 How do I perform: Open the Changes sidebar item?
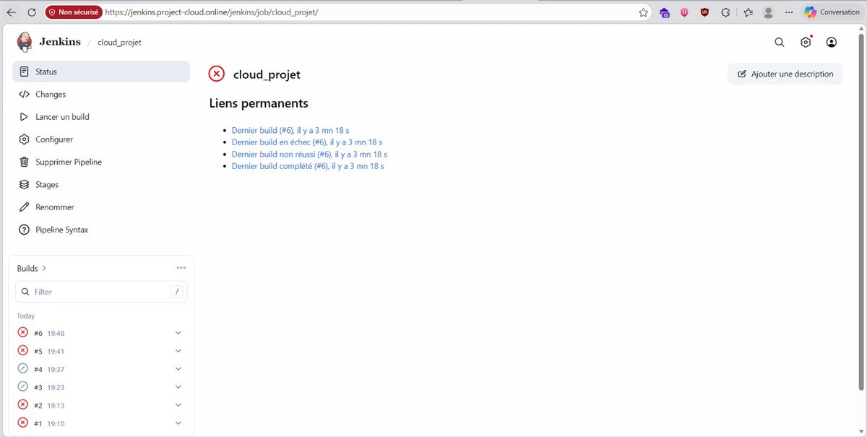pyautogui.click(x=101, y=94)
